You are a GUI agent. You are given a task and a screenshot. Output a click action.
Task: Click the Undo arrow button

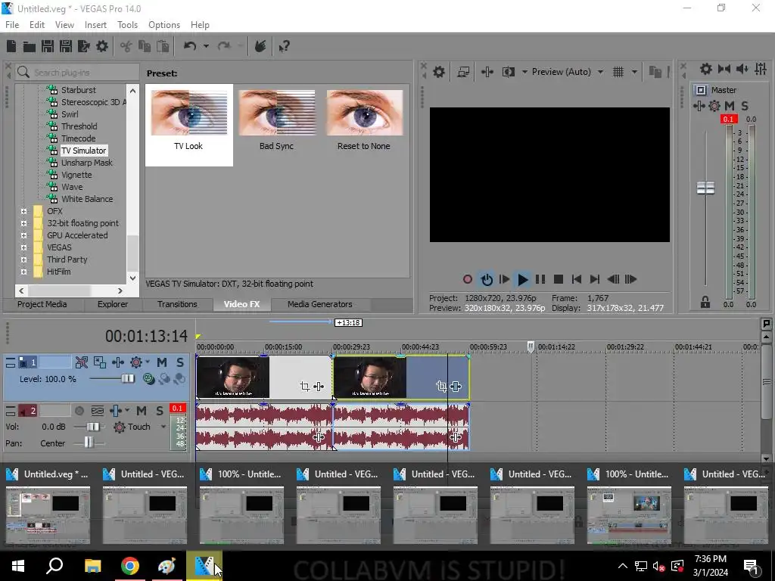tap(190, 46)
